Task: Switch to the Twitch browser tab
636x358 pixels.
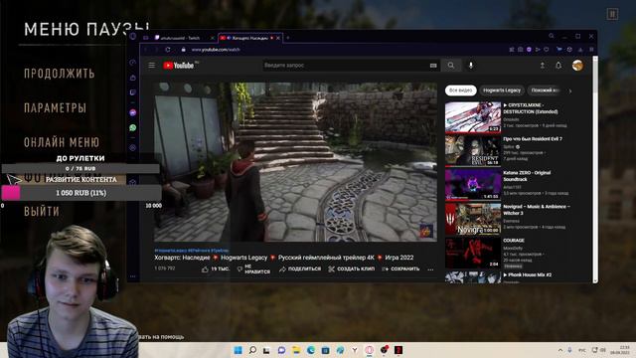Action: click(181, 38)
